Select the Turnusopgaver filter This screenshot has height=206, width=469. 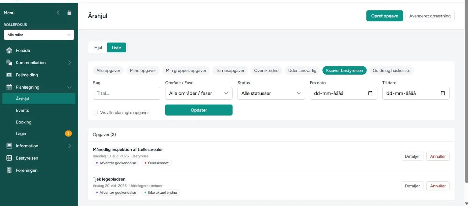click(230, 71)
